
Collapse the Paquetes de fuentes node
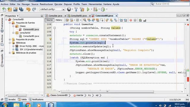pyautogui.click(x=10, y=23)
